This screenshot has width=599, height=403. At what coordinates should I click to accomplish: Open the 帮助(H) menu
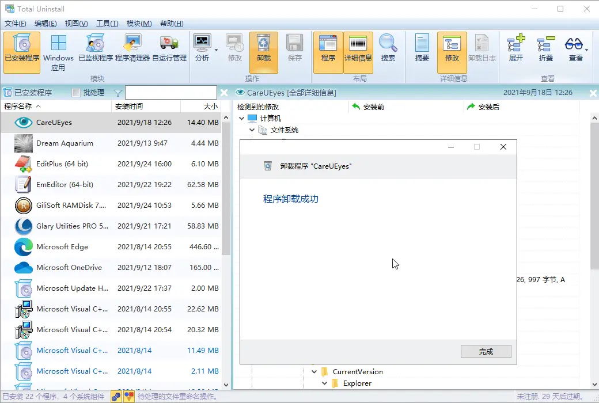[x=172, y=24]
